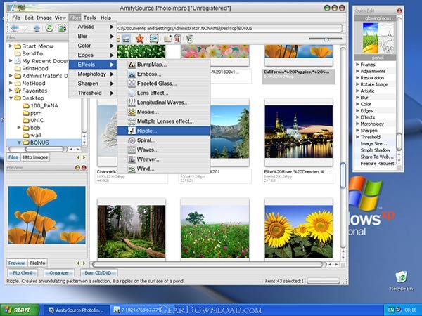Viewport: 422px width, 316px height.
Task: Click the thumbnail size slider handle
Action: pyautogui.click(x=326, y=39)
